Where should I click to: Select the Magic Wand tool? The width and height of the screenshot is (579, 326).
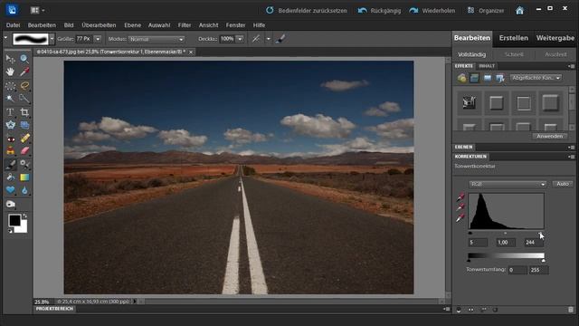tap(10, 99)
